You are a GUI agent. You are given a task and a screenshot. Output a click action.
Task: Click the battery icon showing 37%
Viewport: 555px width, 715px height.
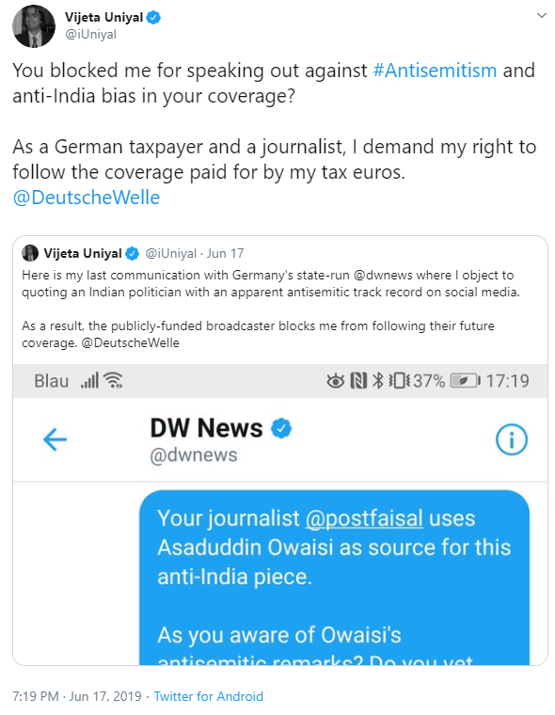click(x=465, y=380)
